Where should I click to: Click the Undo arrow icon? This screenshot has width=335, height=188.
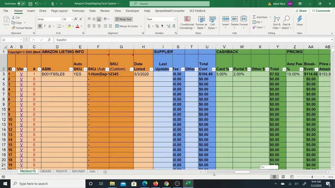(x=36, y=4)
